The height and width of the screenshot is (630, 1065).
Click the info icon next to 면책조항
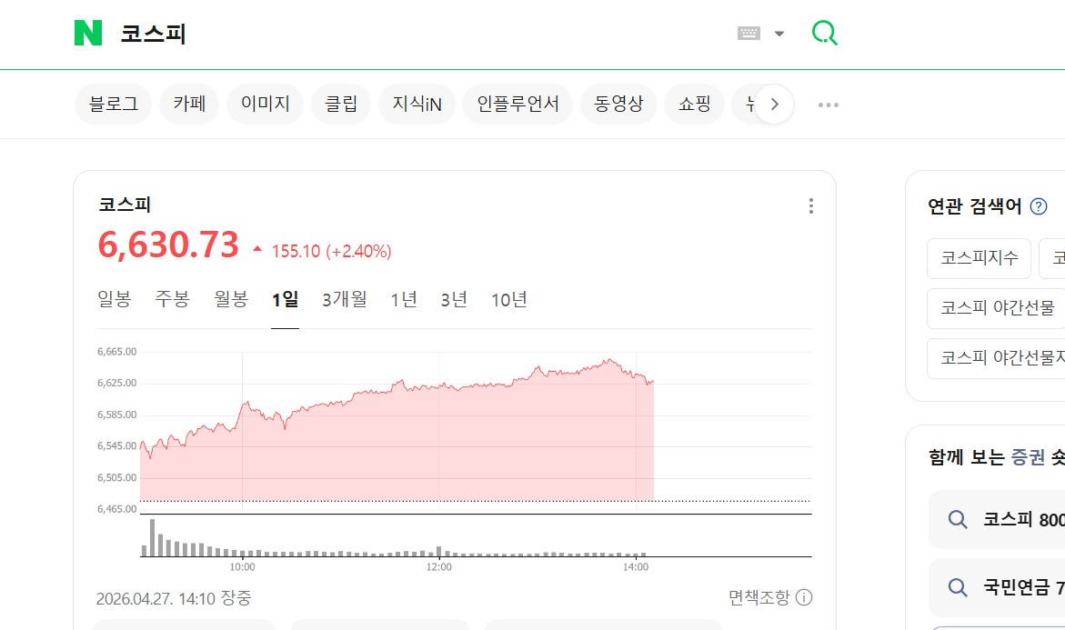[x=804, y=597]
